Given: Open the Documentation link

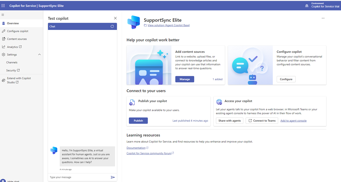Looking at the screenshot, I should point(136,148).
